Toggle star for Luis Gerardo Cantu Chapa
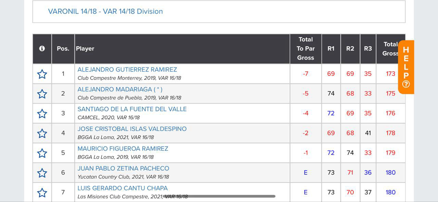Viewport: 438px width, 202px height. click(42, 193)
